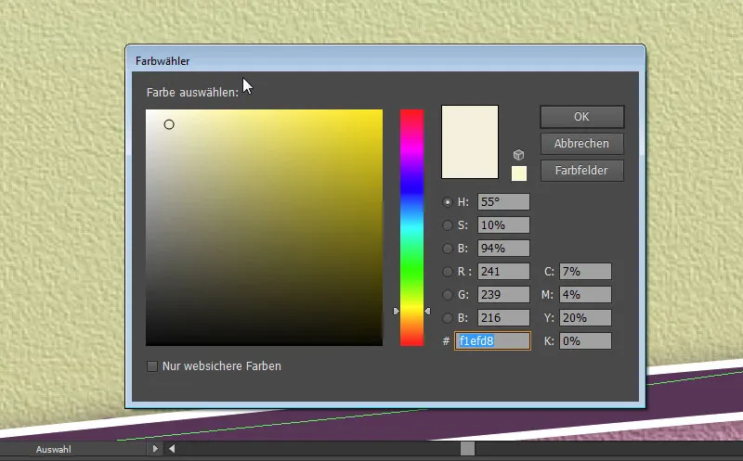Click the Abbrechen button
Image resolution: width=743 pixels, height=461 pixels.
click(582, 144)
